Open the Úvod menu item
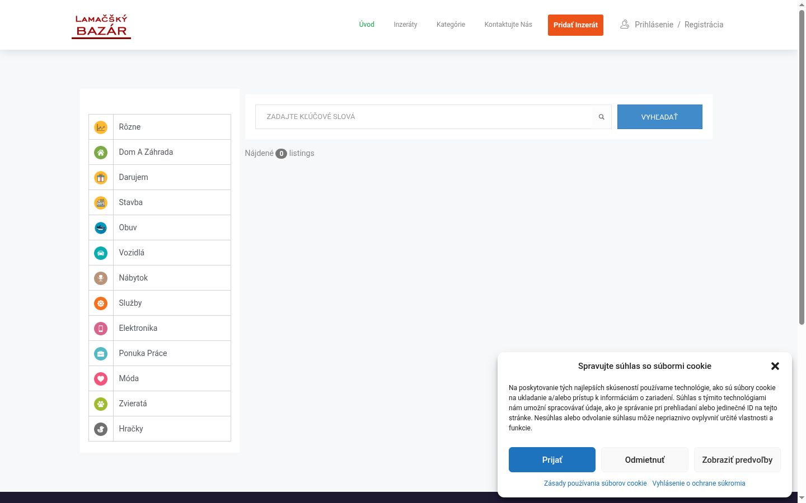The height and width of the screenshot is (503, 806). pos(367,25)
